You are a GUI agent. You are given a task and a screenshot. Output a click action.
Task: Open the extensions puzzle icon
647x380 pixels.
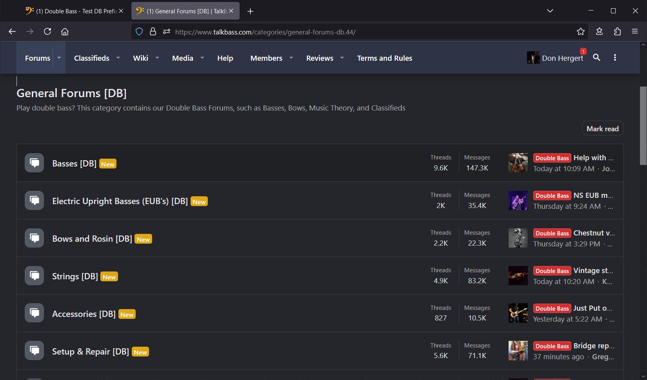617,32
